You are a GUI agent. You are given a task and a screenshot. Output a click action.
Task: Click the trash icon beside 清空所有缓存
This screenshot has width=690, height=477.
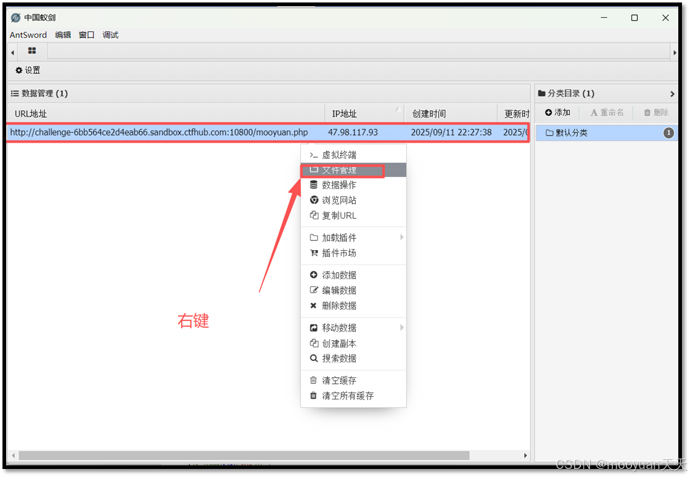313,396
